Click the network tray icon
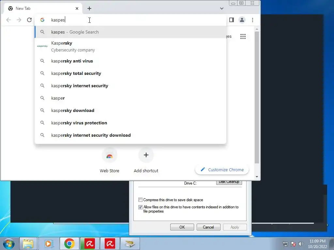 [285, 244]
